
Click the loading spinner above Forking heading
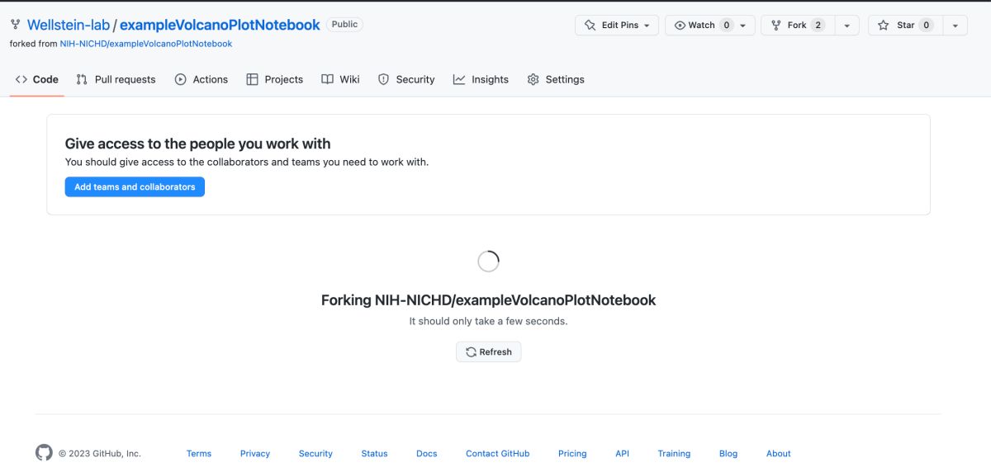tap(489, 262)
